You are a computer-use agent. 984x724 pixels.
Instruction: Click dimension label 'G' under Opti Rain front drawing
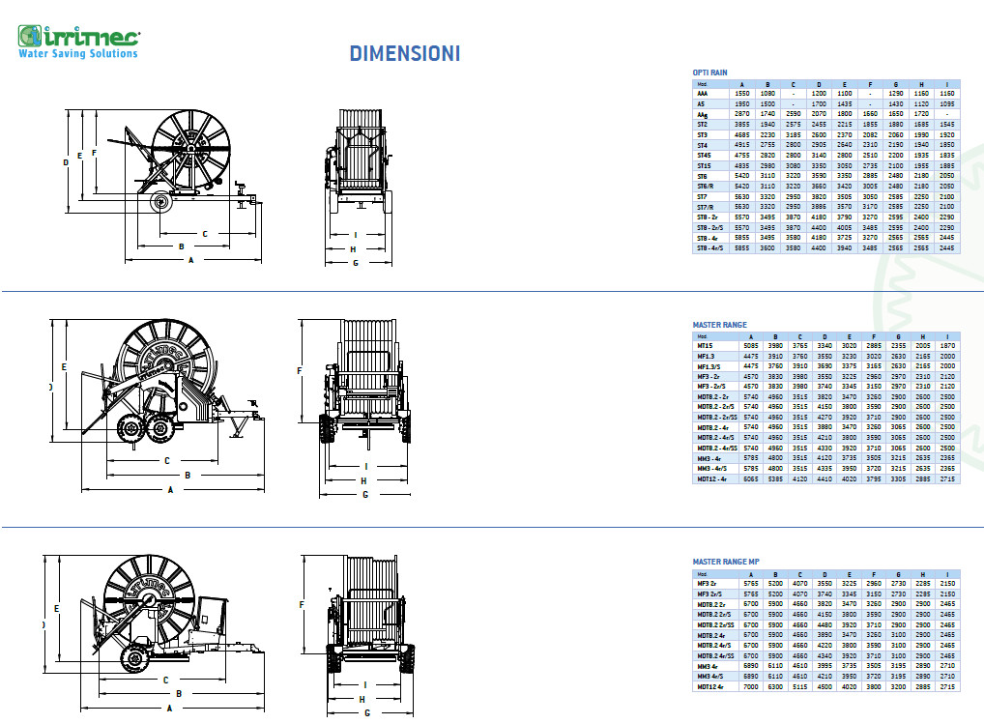coord(355,264)
